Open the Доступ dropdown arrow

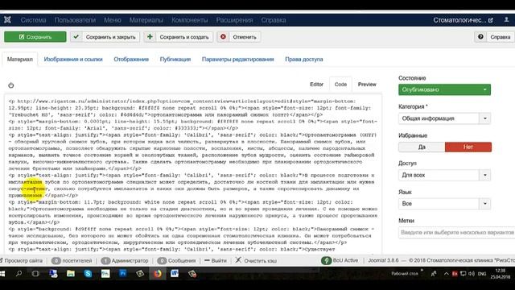pos(484,175)
